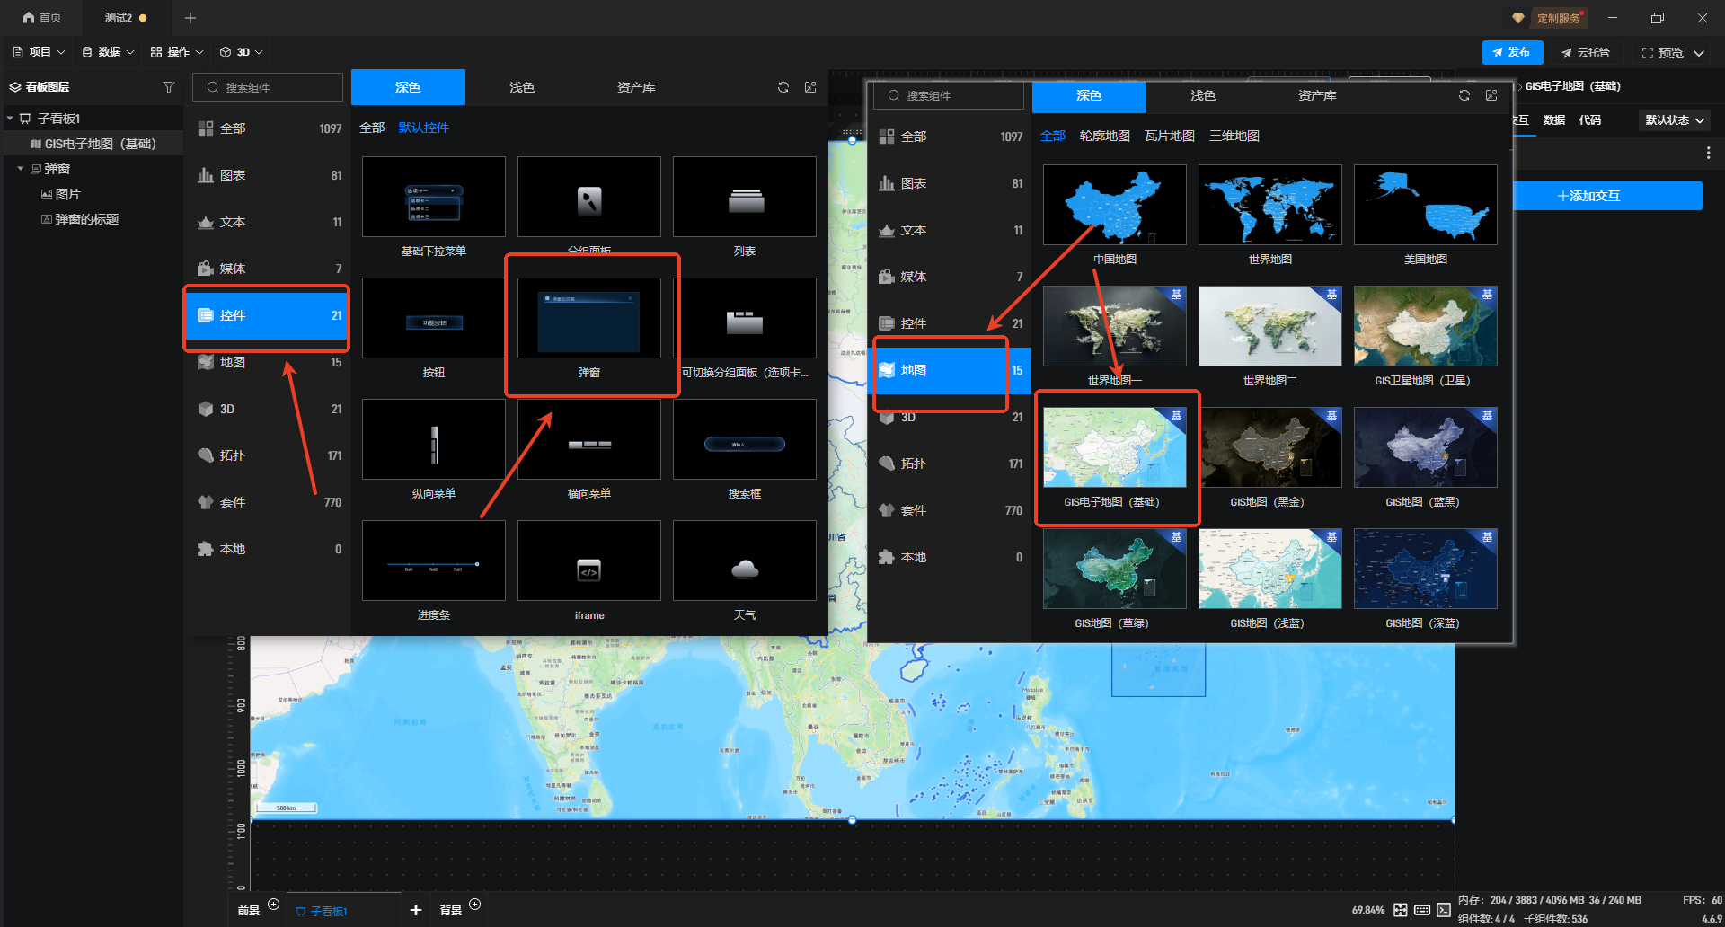Click the left panel 搜索组件 search field

268,87
